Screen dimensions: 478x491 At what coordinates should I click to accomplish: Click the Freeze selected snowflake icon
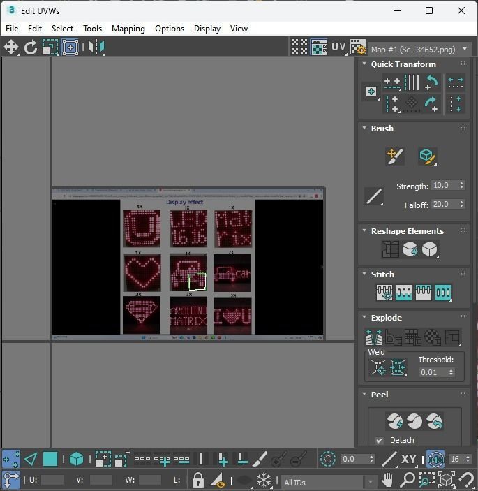click(x=263, y=479)
